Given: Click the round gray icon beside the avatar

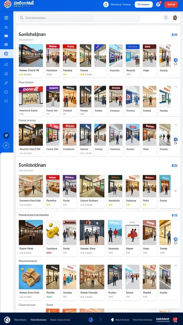Looking at the screenshot, I should click(166, 18).
